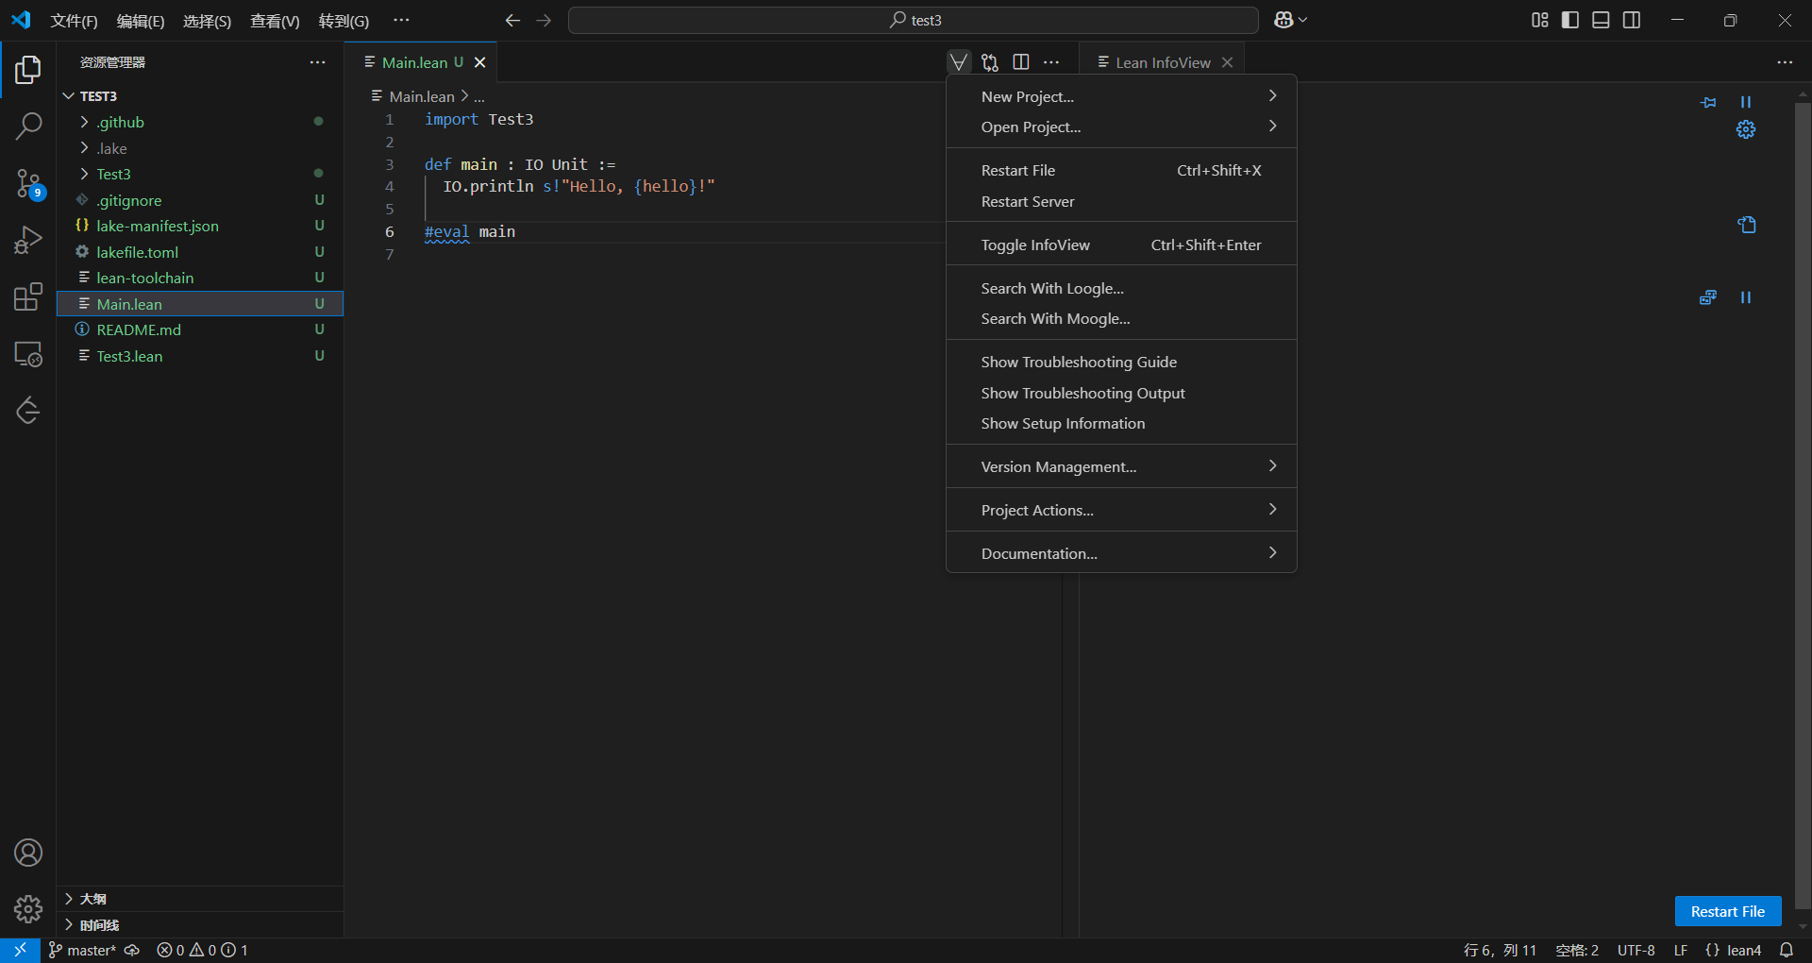Toggle the bottom panel layout button

coord(1601,20)
